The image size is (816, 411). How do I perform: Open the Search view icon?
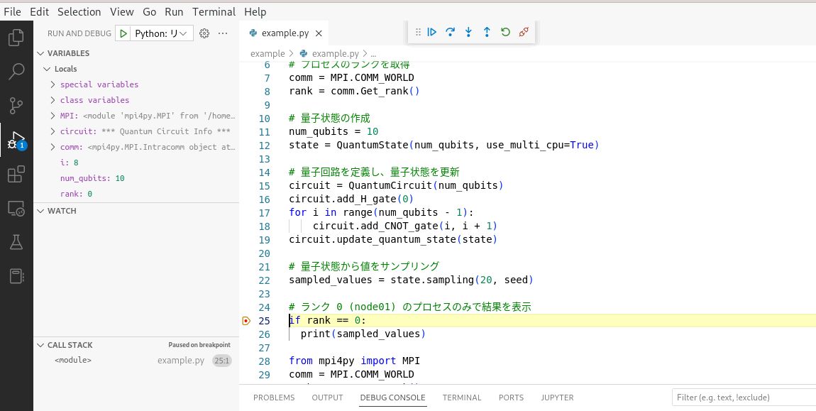pos(16,72)
